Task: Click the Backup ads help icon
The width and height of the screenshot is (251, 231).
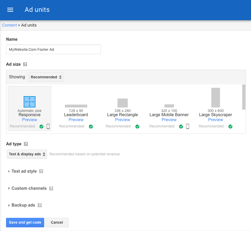Action: [39, 205]
